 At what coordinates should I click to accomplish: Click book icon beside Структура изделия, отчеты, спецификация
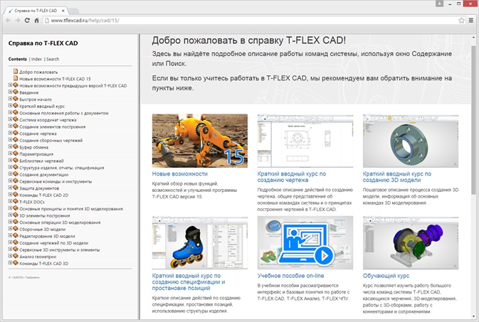click(16, 167)
